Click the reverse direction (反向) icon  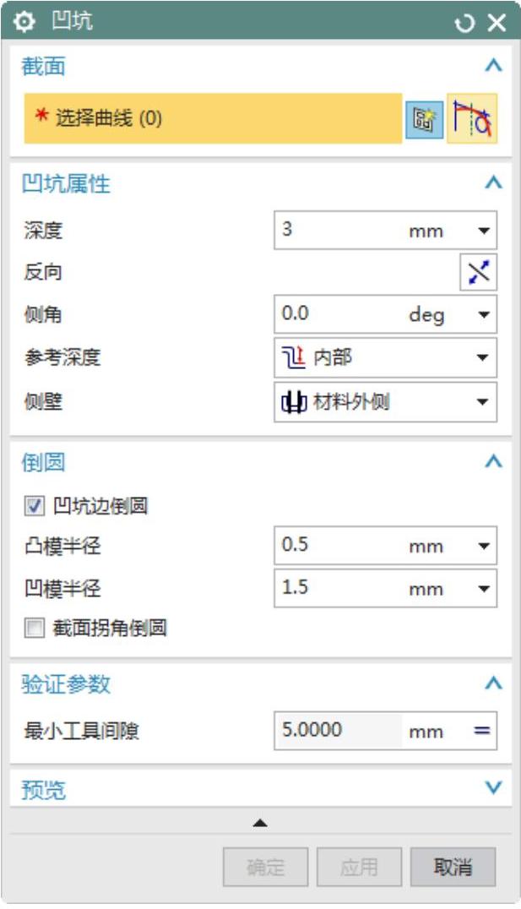478,273
